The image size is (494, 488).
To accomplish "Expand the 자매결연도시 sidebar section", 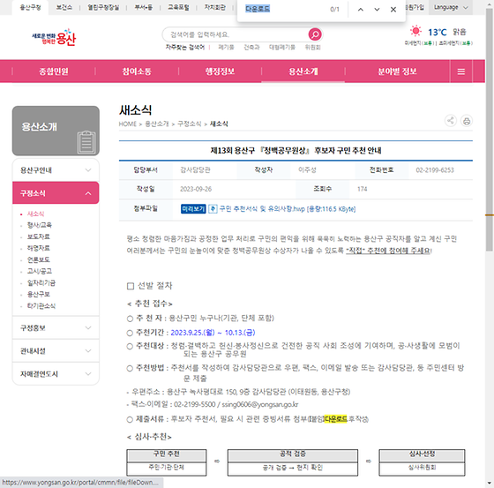I will [x=56, y=374].
